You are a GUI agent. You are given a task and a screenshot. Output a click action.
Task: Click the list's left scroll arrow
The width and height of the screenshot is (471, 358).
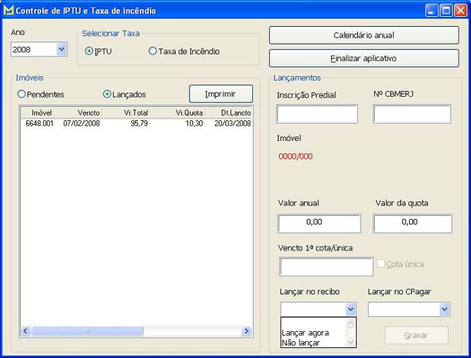(26, 331)
